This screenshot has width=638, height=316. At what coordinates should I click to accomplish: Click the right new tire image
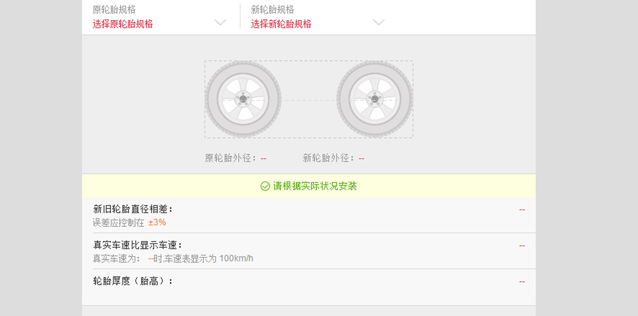375,99
